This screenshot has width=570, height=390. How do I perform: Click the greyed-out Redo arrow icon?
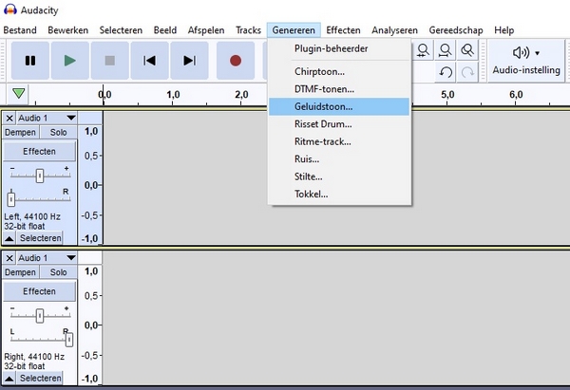(x=467, y=72)
